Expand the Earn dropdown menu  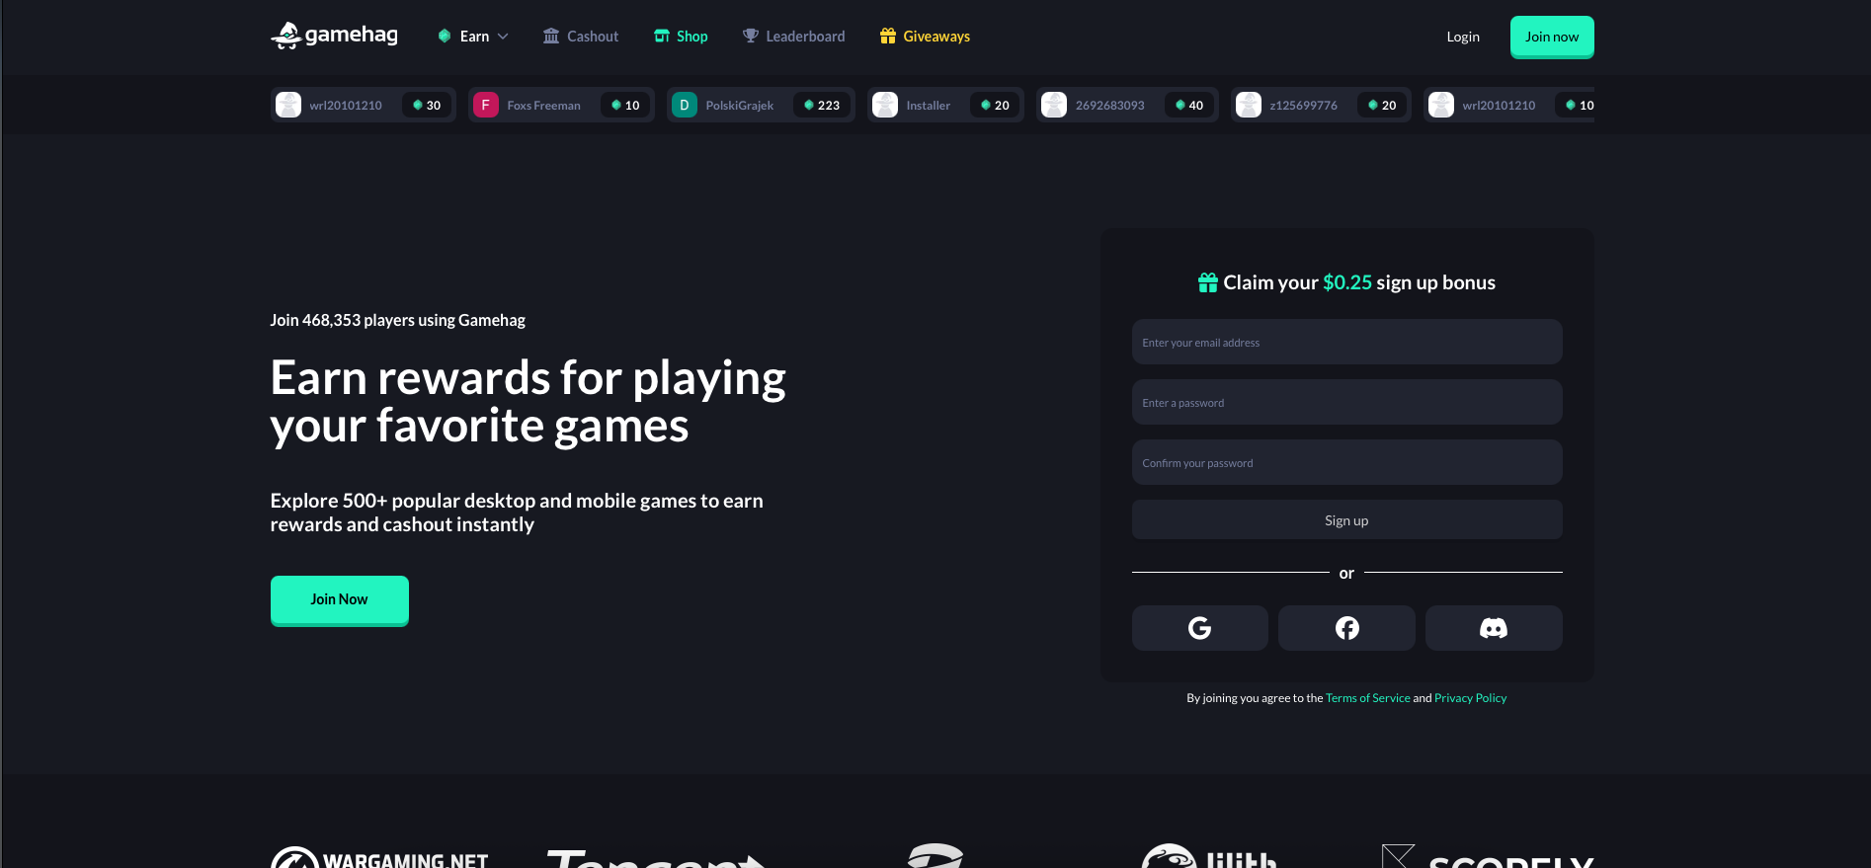[x=473, y=37]
